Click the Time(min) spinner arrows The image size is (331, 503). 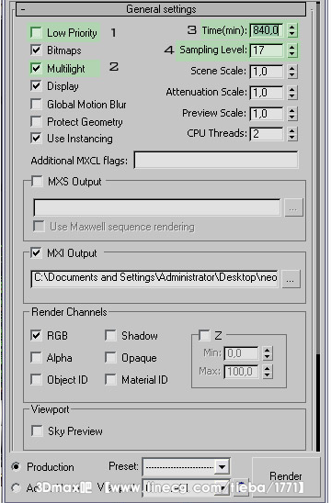pos(291,31)
